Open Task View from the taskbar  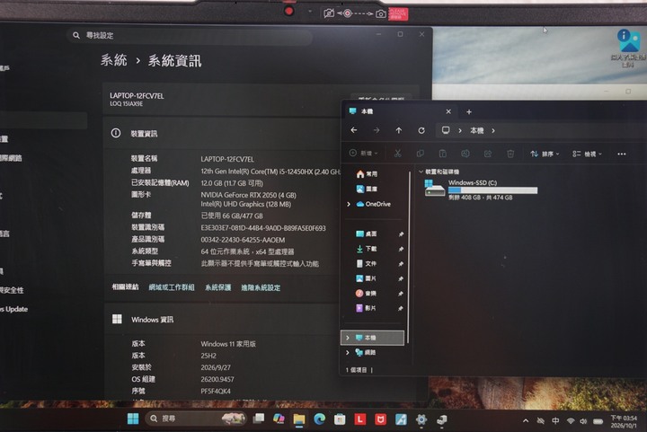pos(259,419)
